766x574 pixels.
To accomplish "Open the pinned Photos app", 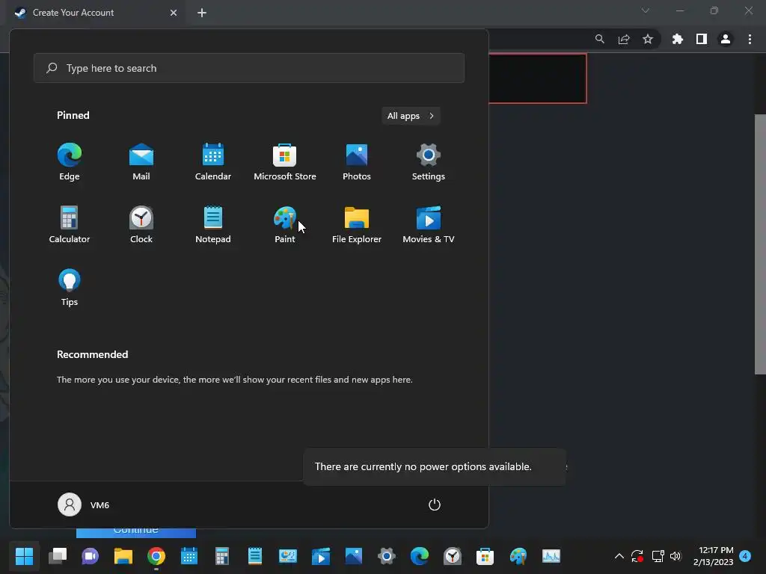I will (x=357, y=162).
